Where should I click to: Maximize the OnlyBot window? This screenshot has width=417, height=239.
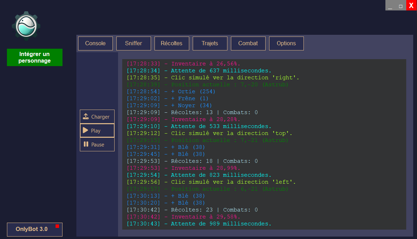401,5
